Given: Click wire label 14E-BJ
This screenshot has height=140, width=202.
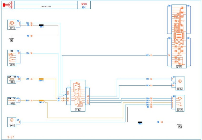Looking at the screenshot, I should coord(149,85).
